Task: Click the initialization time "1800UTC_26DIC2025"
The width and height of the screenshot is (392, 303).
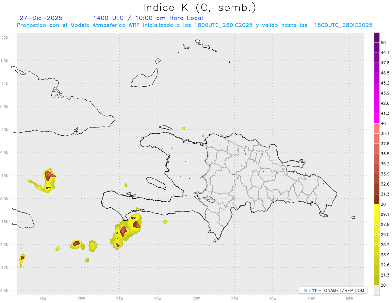Action: coord(223,25)
